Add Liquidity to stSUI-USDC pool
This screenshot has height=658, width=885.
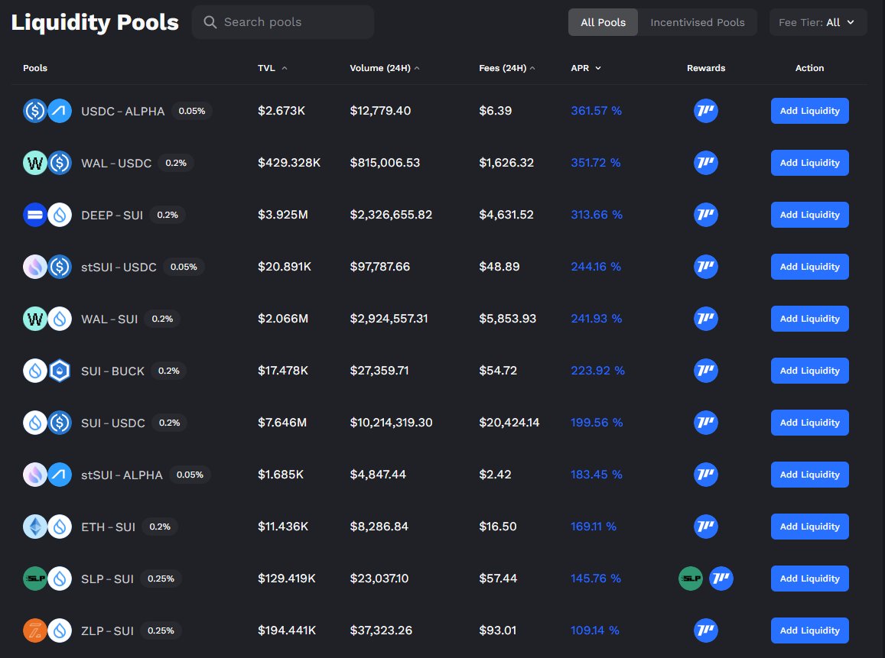[809, 267]
